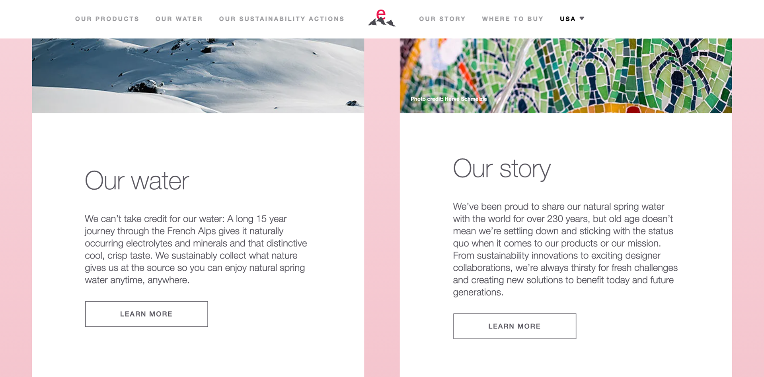Click Learn More under Our story

coord(515,326)
